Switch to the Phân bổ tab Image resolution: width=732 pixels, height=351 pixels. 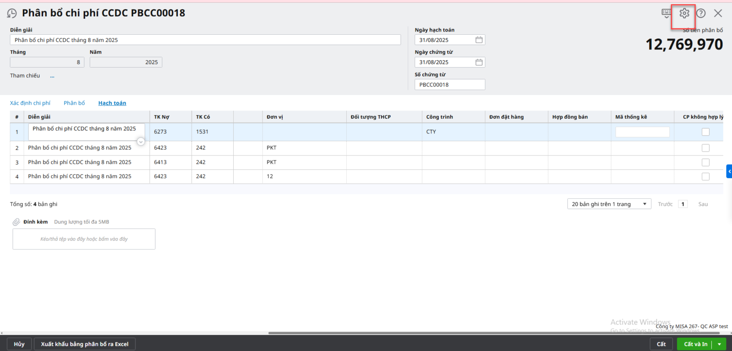click(x=74, y=103)
